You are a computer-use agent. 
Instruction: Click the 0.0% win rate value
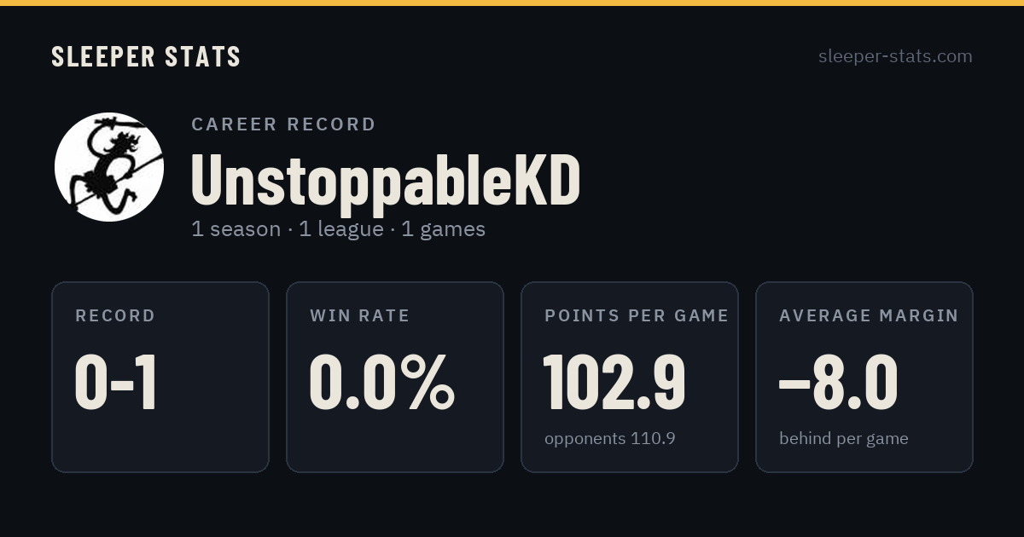coord(382,383)
